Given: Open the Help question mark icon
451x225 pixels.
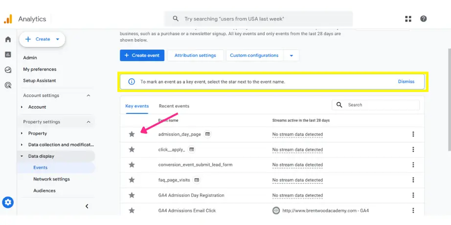Looking at the screenshot, I should [423, 19].
